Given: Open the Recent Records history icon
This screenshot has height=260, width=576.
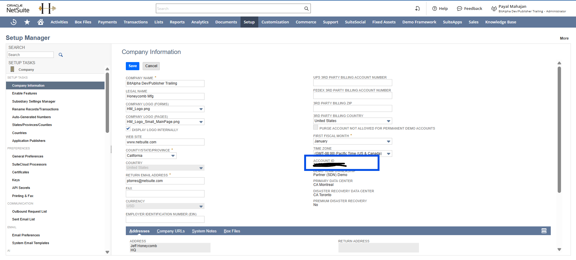Looking at the screenshot, I should 14,22.
